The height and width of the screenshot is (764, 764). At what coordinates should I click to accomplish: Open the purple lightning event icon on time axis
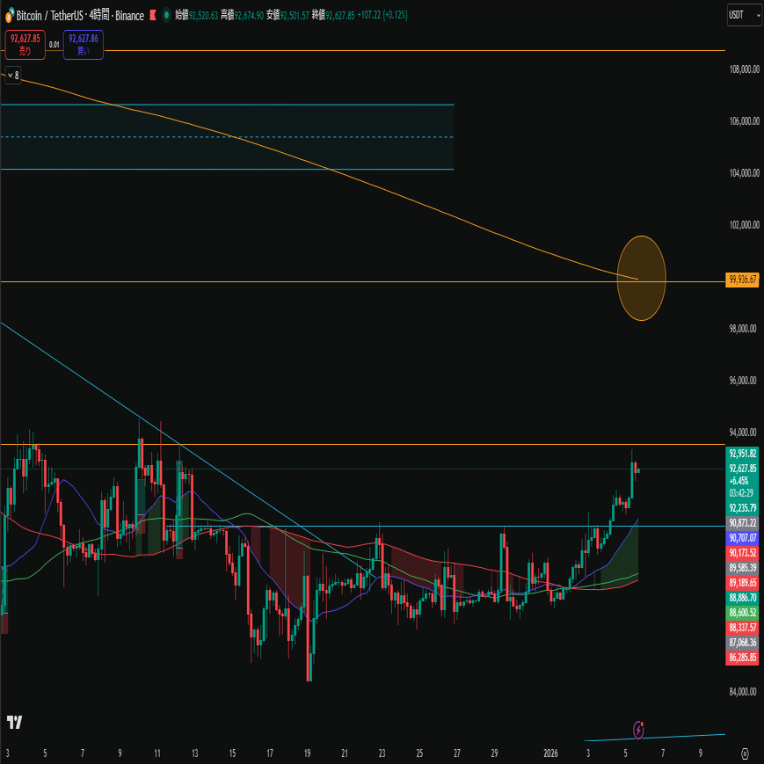(638, 730)
